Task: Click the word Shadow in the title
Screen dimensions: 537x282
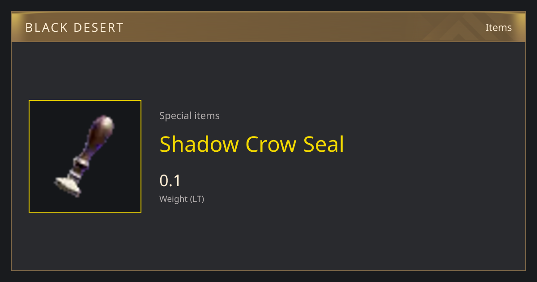Action: 199,144
